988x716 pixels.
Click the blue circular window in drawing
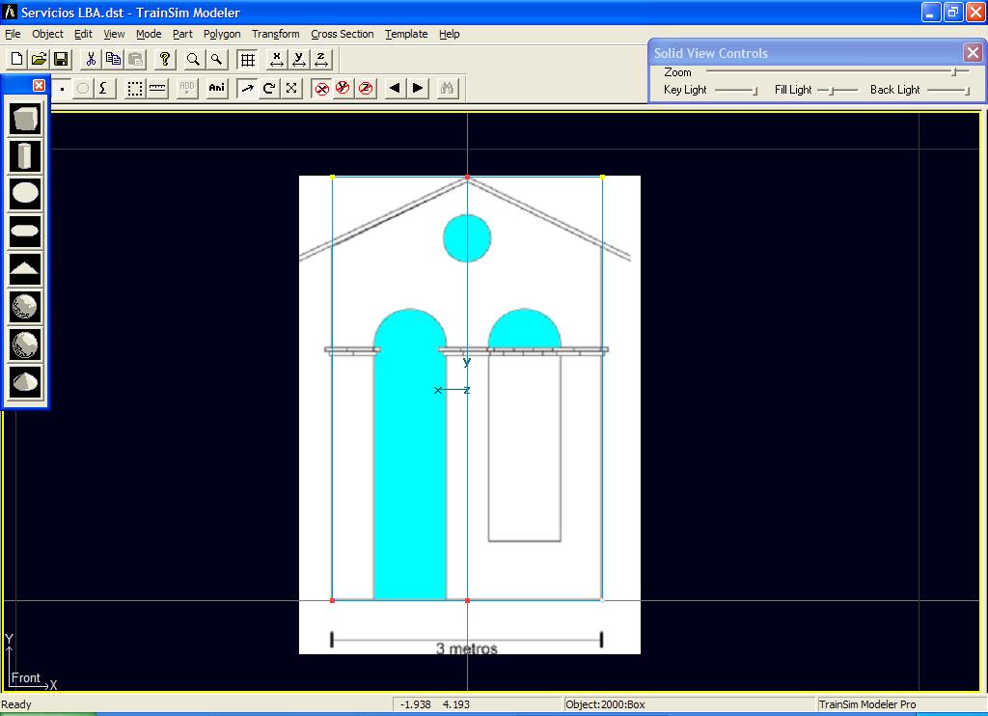467,237
